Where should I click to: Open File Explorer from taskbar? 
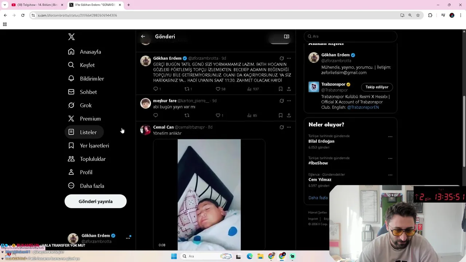(x=261, y=256)
